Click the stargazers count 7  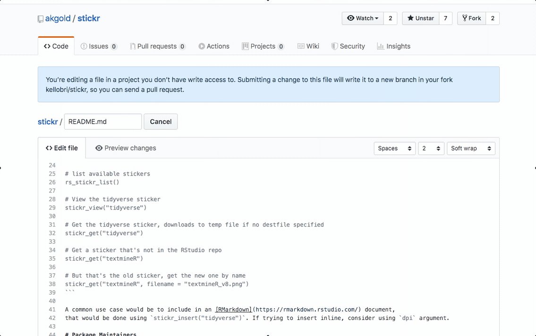coord(445,18)
